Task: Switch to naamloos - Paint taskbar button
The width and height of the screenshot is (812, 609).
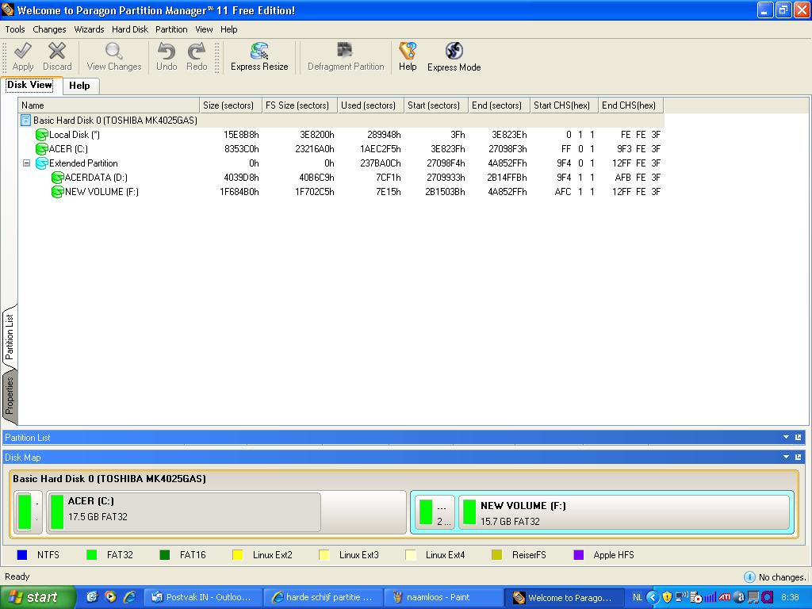Action: tap(442, 597)
